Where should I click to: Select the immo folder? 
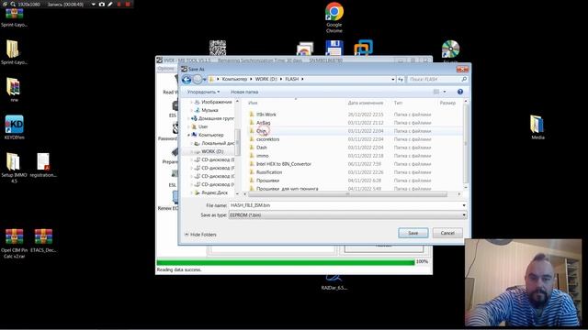point(263,156)
